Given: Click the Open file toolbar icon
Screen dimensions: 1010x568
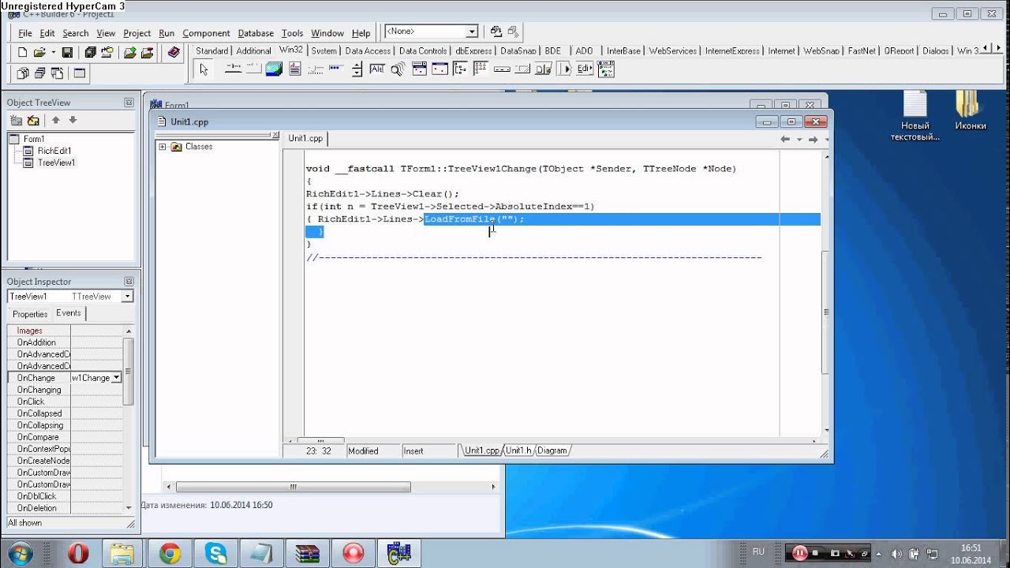Looking at the screenshot, I should [x=39, y=52].
